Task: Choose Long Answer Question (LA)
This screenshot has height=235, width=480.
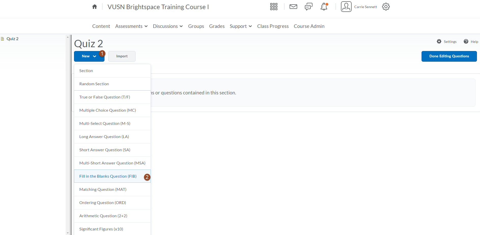Action: coord(112,137)
